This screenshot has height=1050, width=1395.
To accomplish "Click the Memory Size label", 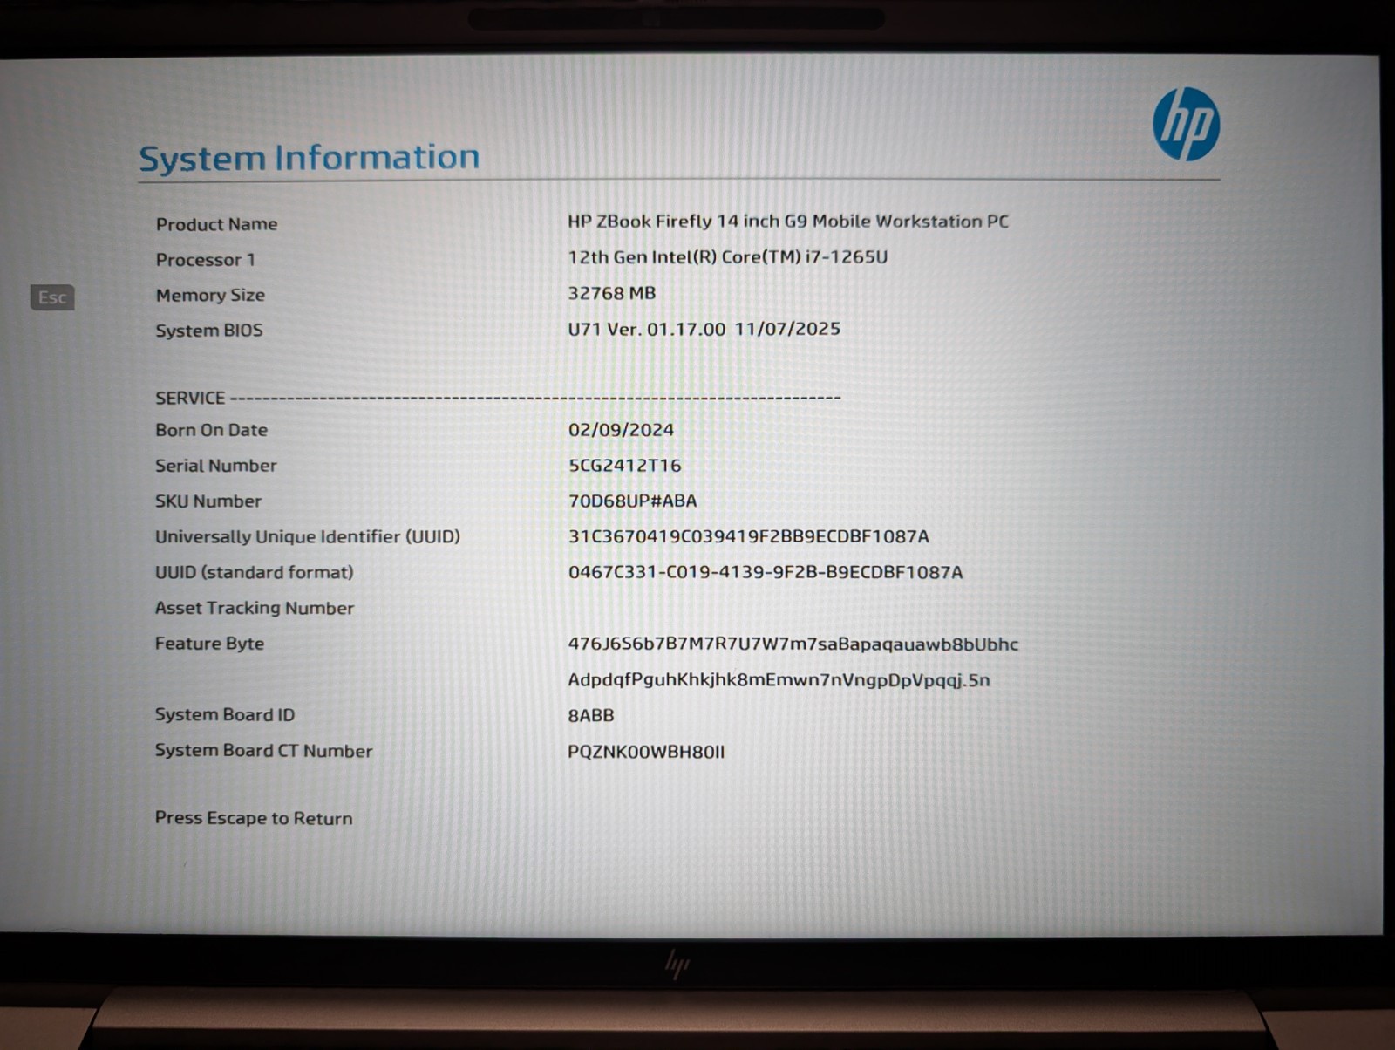I will click(210, 296).
